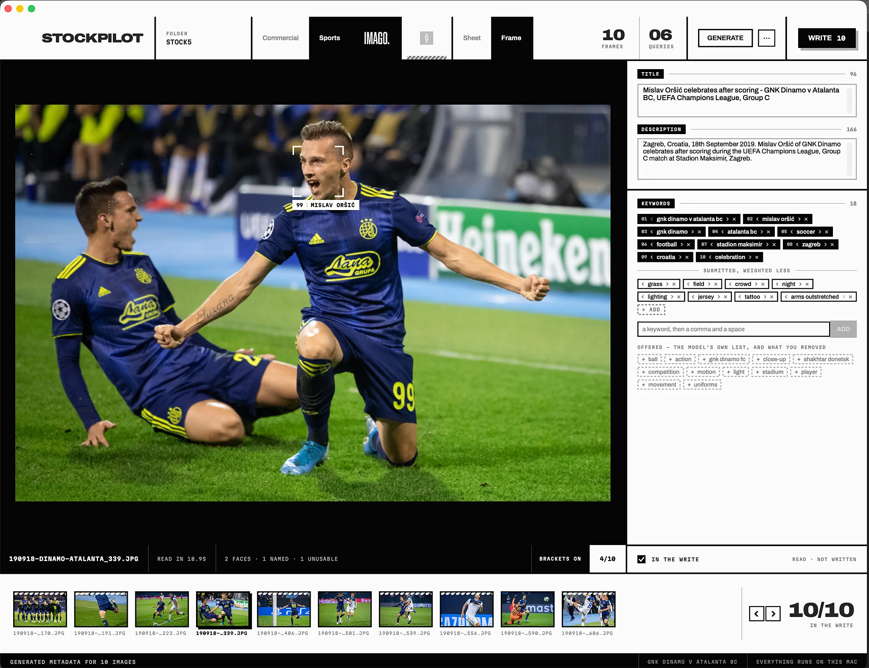The width and height of the screenshot is (869, 668).
Task: Focus the keyword entry field
Action: (733, 329)
